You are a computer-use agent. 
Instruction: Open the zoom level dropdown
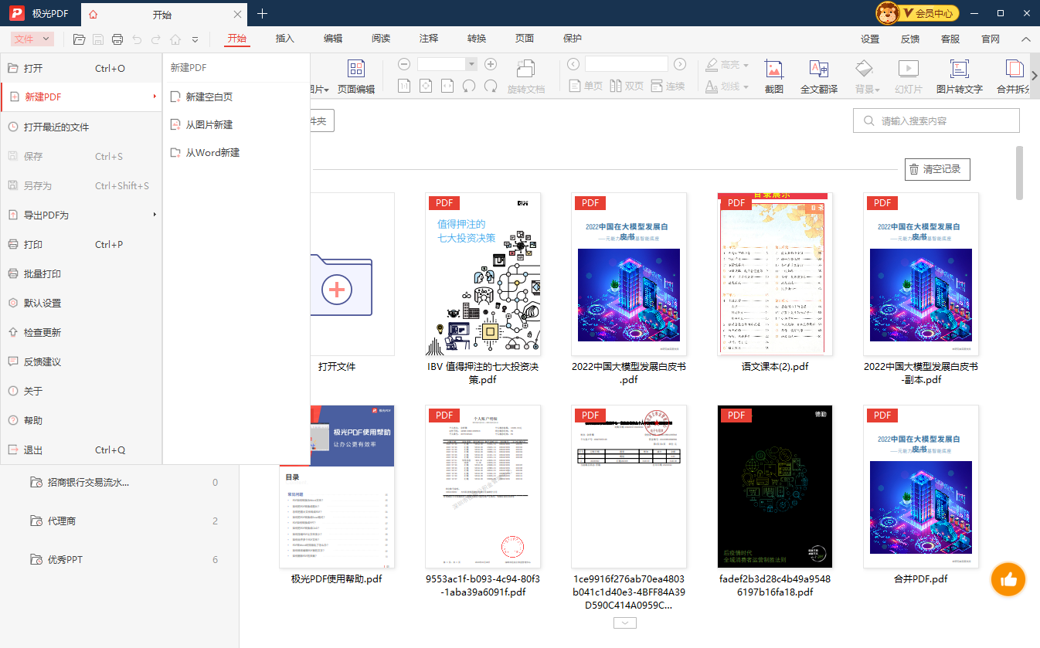tap(471, 63)
